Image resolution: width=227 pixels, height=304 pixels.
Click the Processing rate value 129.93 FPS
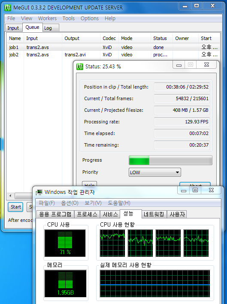click(x=182, y=122)
